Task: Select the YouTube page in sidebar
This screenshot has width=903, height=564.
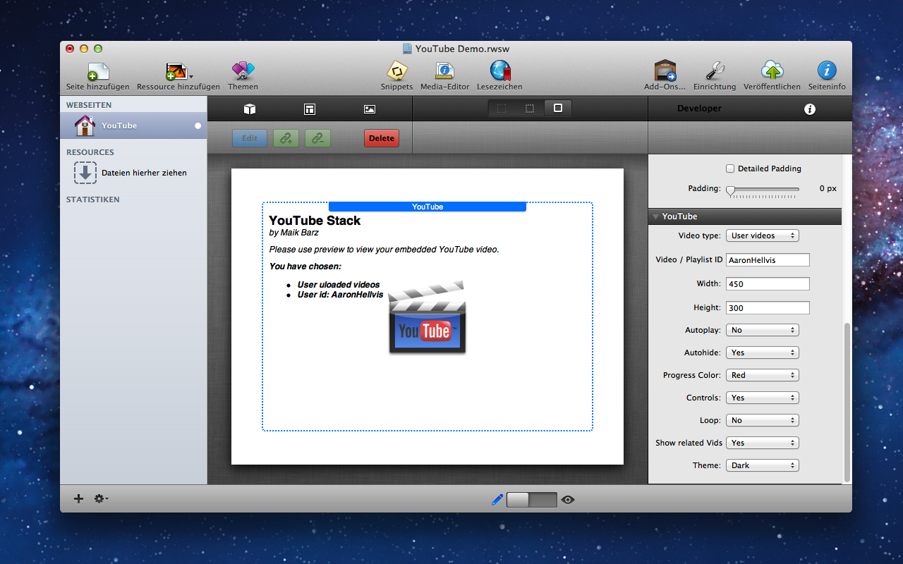Action: coord(133,125)
